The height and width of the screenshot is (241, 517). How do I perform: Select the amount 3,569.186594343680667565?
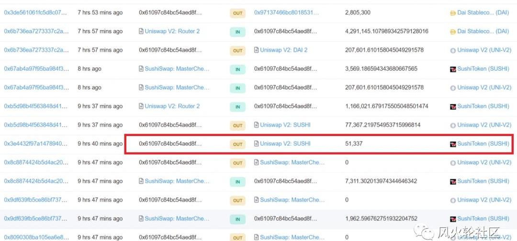pyautogui.click(x=381, y=69)
